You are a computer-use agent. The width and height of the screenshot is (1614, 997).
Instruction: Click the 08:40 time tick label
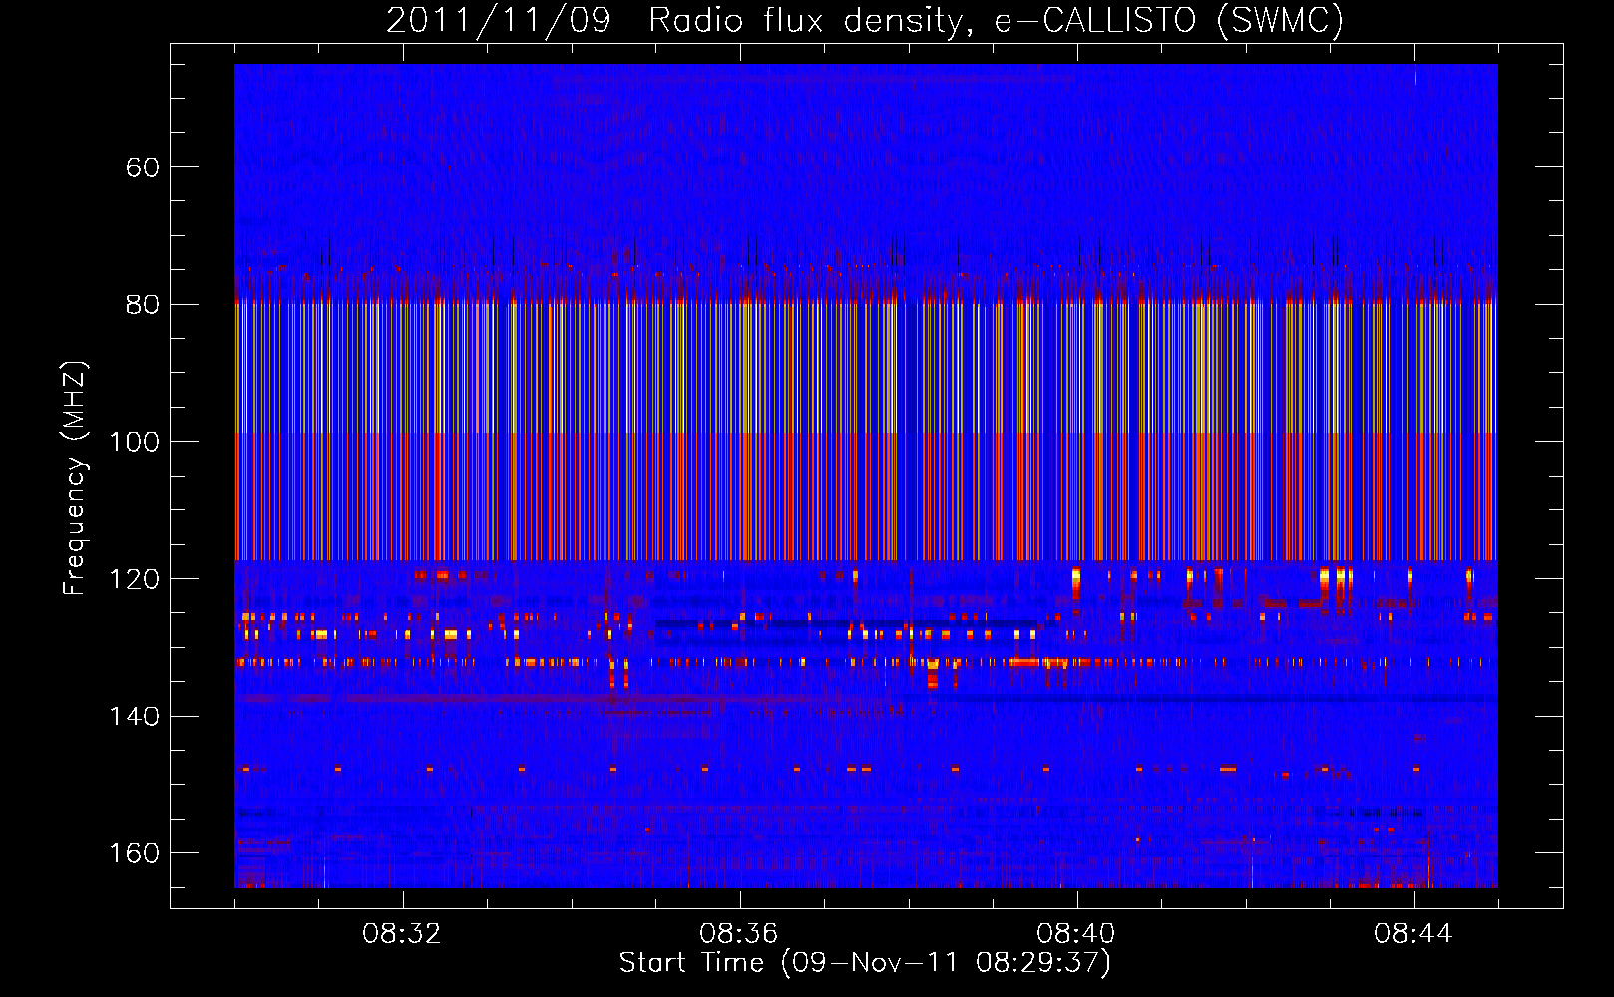[1076, 934]
